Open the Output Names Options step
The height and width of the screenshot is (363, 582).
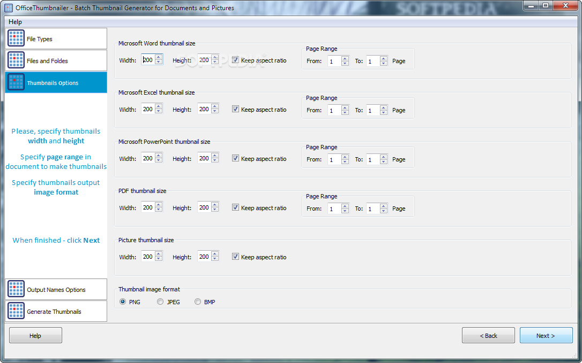[56, 289]
